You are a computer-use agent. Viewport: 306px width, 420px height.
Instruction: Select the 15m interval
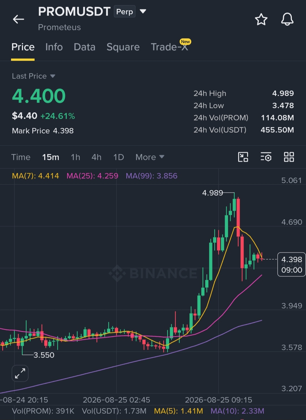click(51, 157)
